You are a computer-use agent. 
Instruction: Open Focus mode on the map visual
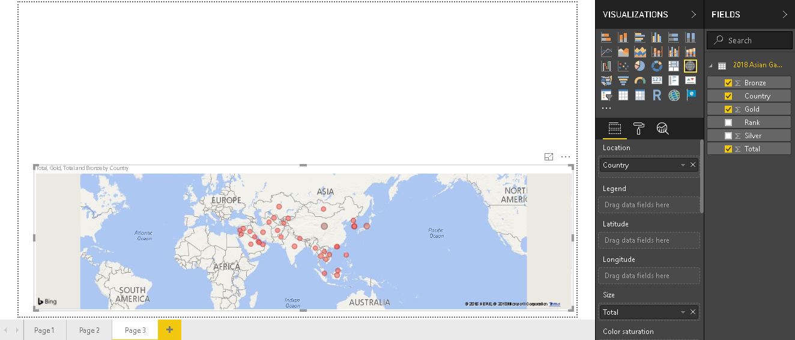(x=549, y=157)
